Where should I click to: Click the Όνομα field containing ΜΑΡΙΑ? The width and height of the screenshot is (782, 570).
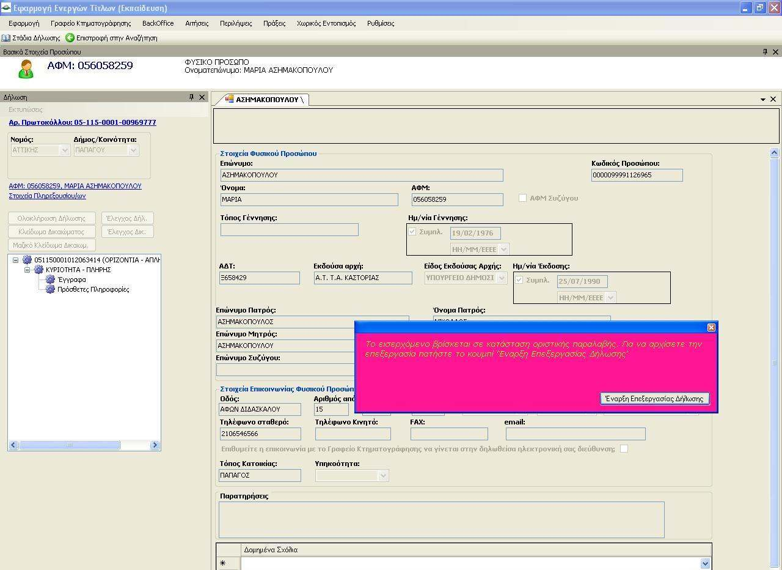click(x=309, y=199)
